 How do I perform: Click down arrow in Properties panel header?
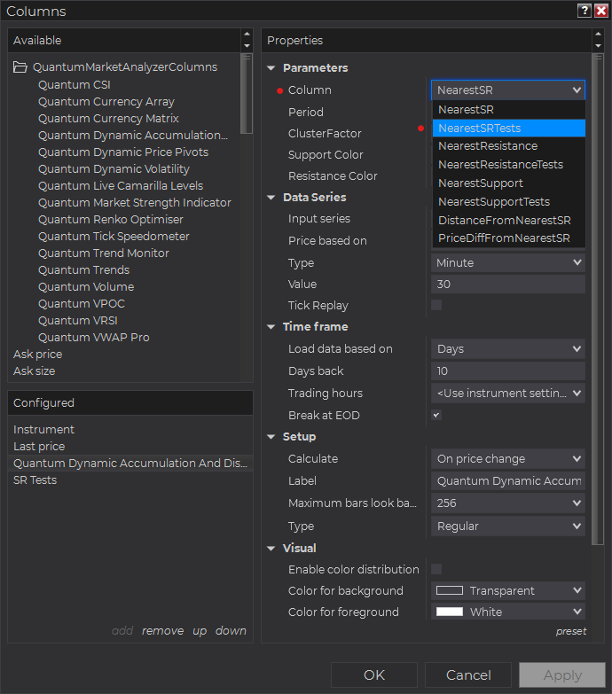pyautogui.click(x=599, y=46)
